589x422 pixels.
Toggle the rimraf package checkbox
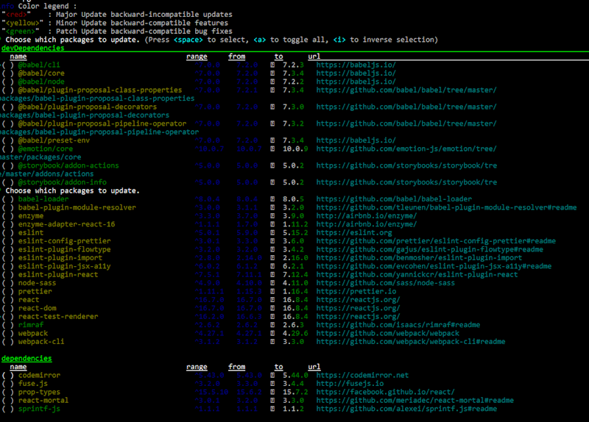coord(8,325)
